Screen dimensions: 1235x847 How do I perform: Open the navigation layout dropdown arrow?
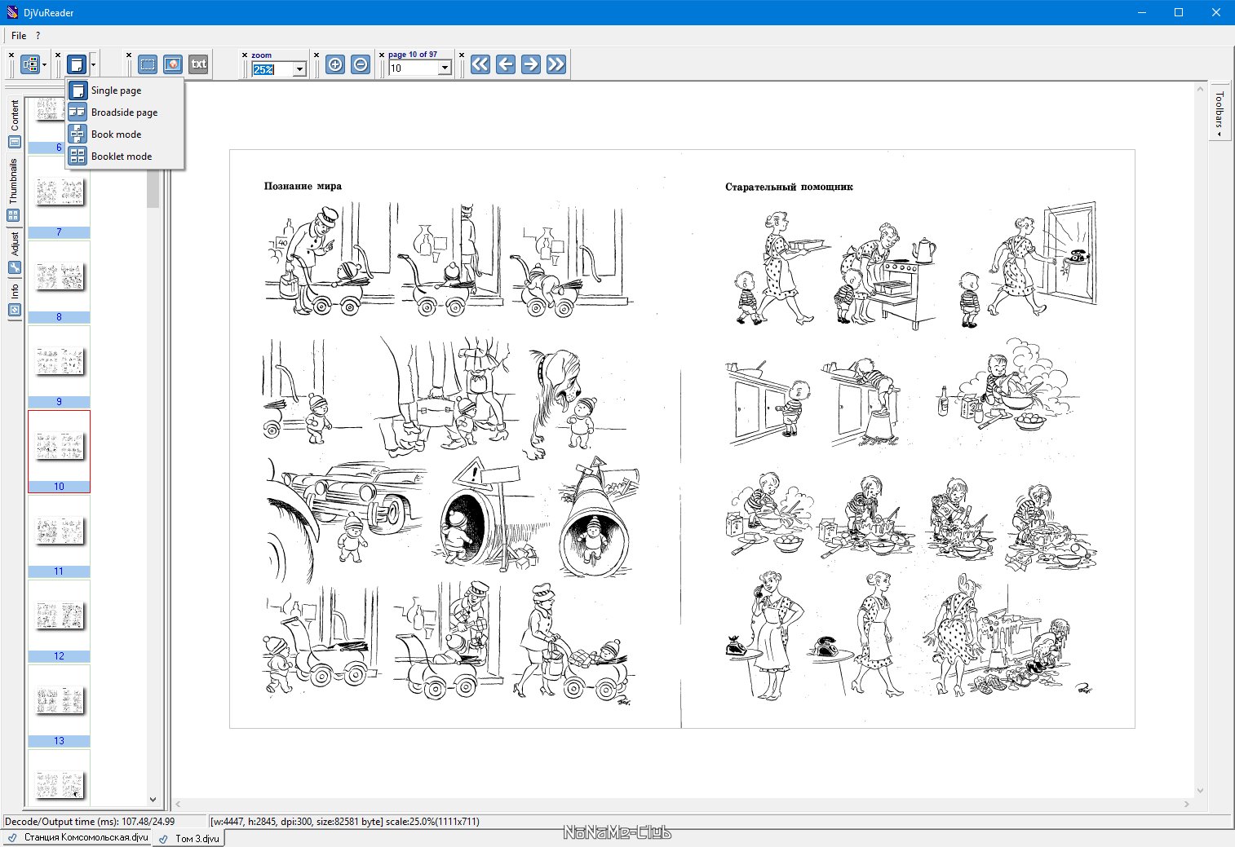click(x=44, y=64)
